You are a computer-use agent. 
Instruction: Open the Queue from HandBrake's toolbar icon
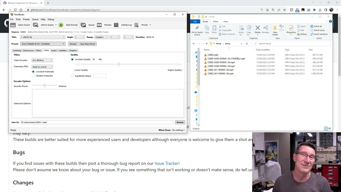[83, 25]
